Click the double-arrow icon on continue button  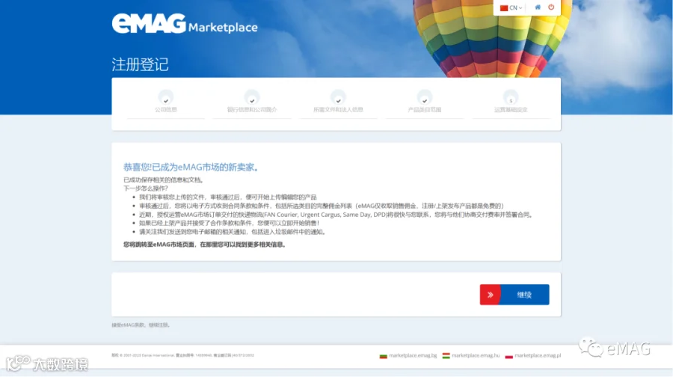pyautogui.click(x=490, y=295)
